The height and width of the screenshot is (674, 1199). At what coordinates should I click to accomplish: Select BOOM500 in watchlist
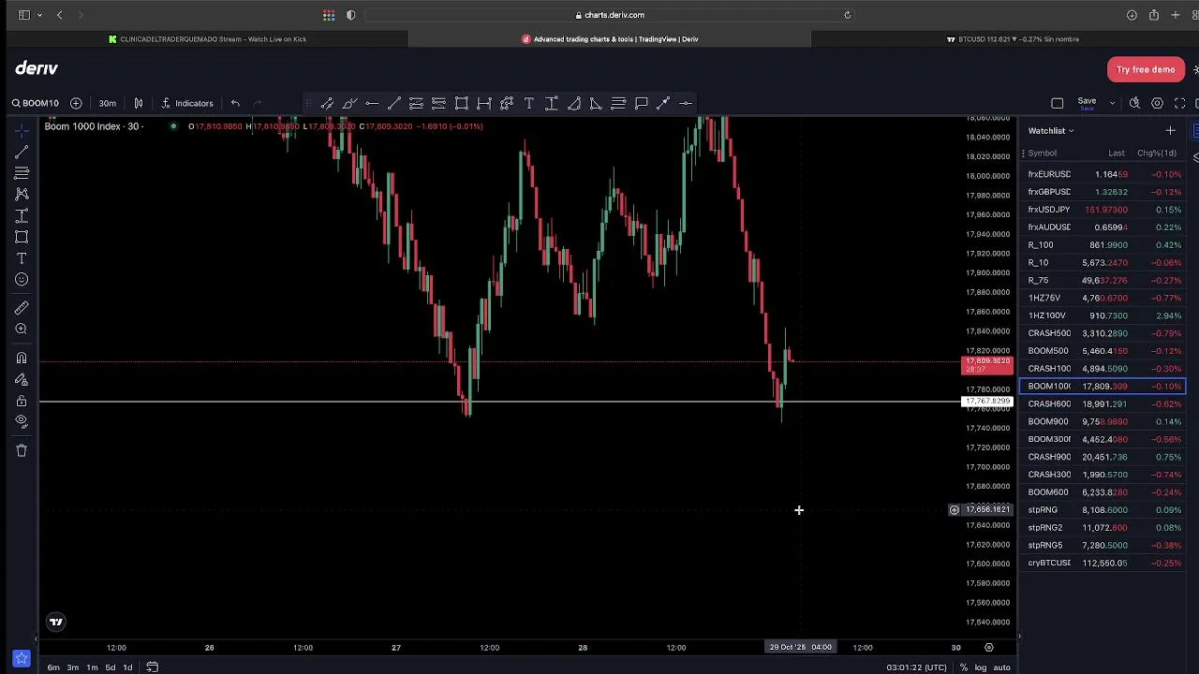tap(1103, 351)
